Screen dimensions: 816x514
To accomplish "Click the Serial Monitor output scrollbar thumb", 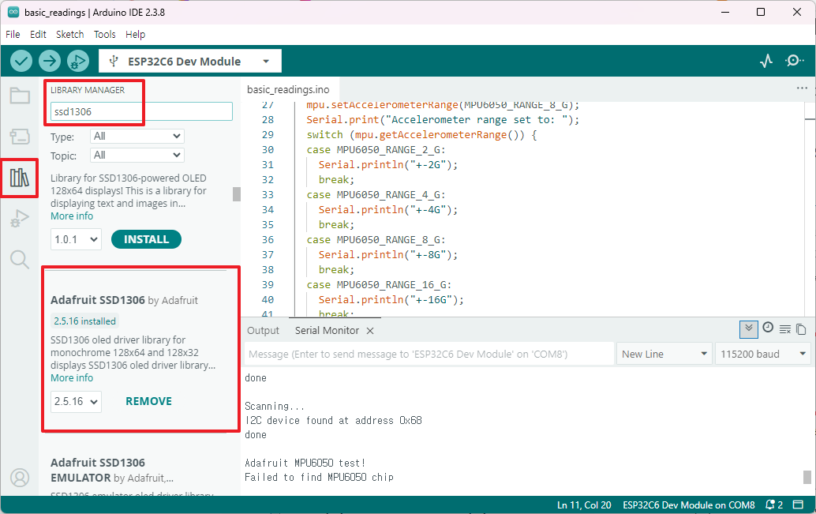I will pyautogui.click(x=807, y=477).
